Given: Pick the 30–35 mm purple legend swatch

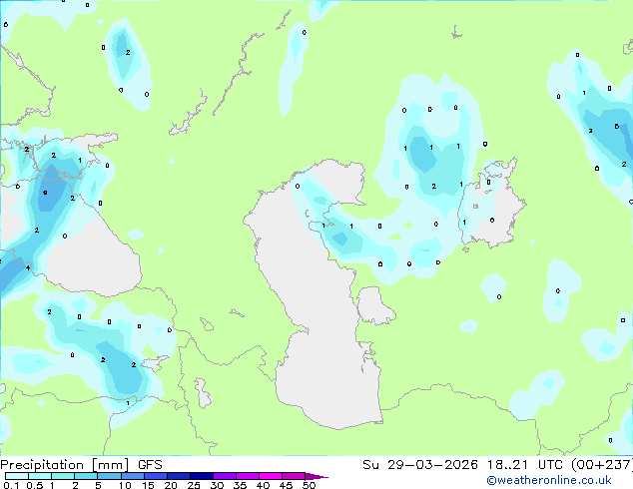Looking at the screenshot, I should point(225,476).
